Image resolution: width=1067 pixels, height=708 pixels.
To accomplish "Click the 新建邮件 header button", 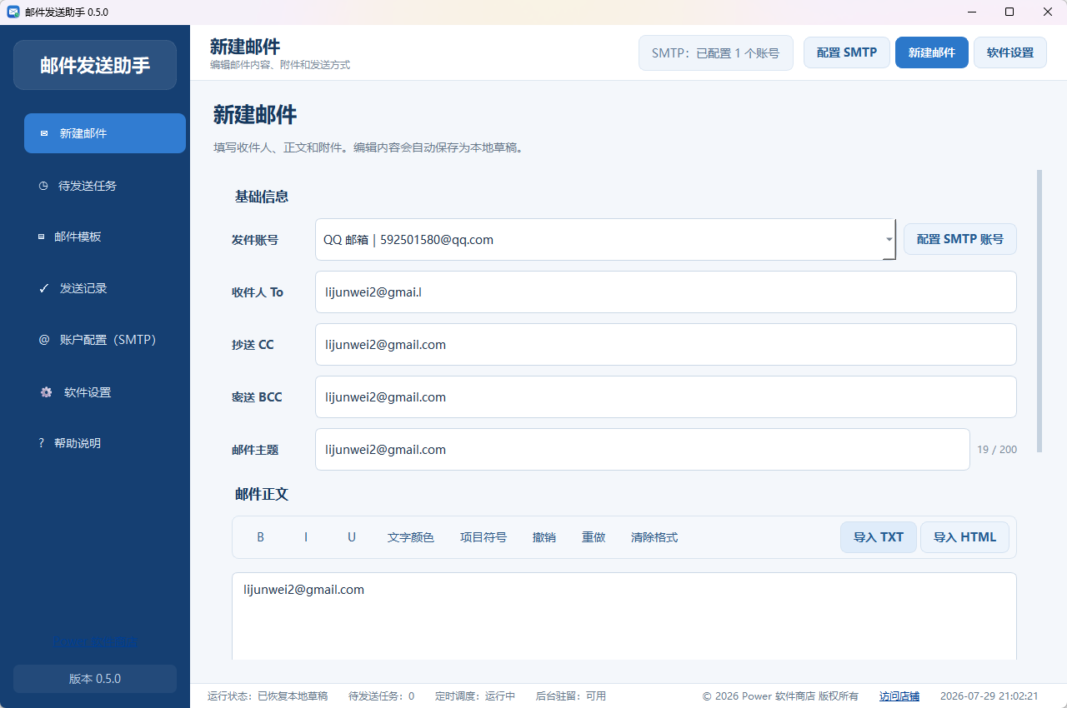I will [x=932, y=52].
